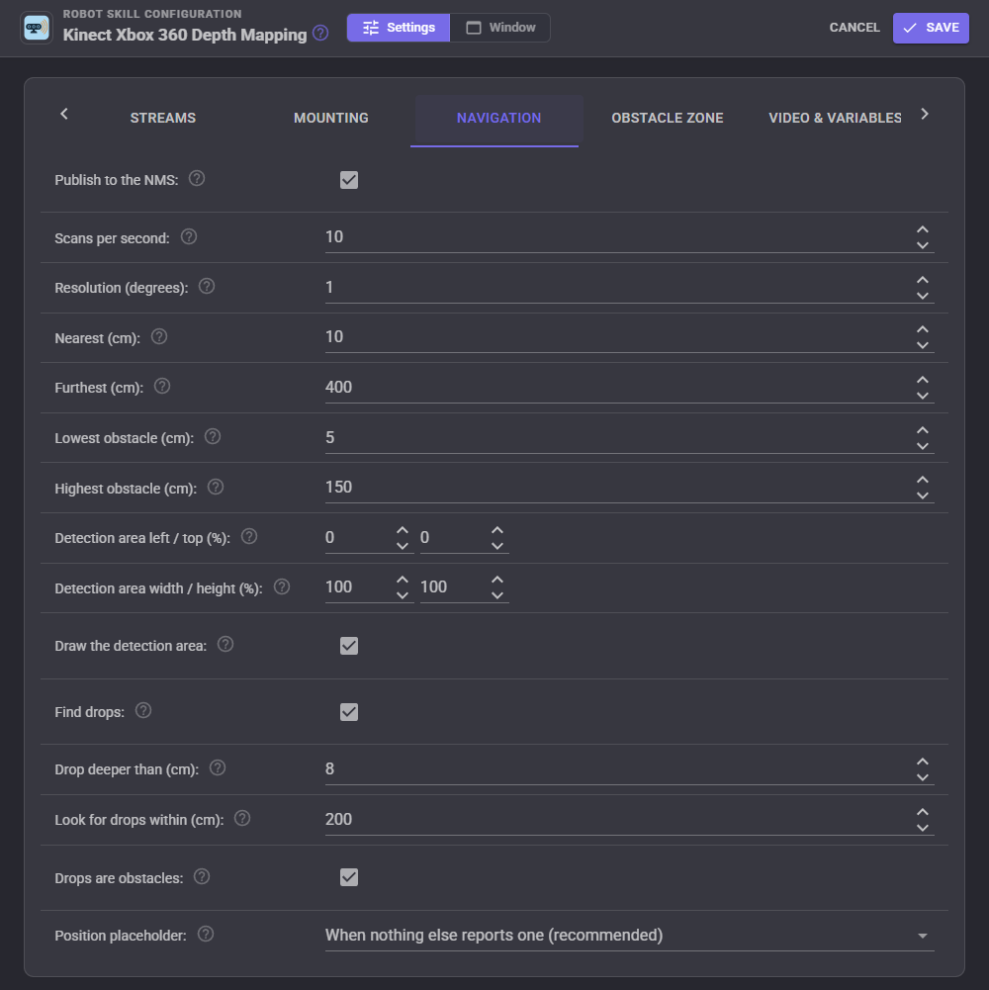This screenshot has width=989, height=990.
Task: Show help for Lowest obstacle (cm)
Action: pyautogui.click(x=213, y=436)
